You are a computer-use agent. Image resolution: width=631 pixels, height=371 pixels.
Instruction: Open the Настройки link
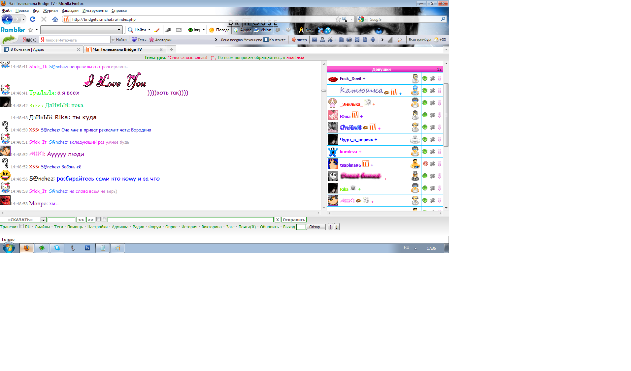[97, 227]
